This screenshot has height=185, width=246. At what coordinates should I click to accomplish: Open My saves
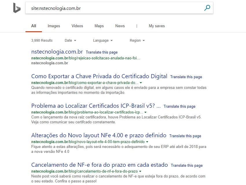coord(157,26)
